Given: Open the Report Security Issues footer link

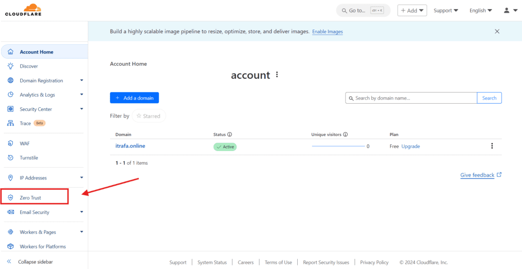Looking at the screenshot, I should coord(326,262).
